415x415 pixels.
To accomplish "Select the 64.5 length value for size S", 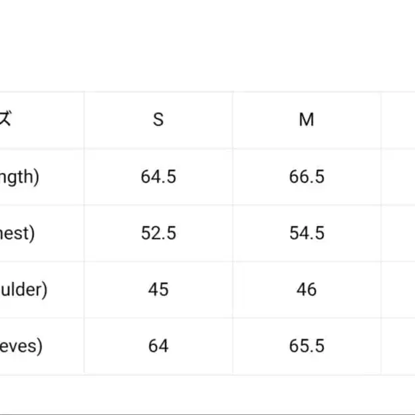I will [x=158, y=177].
